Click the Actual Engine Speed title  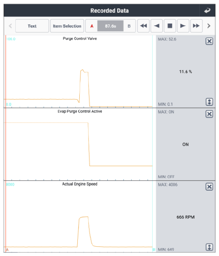pos(80,184)
